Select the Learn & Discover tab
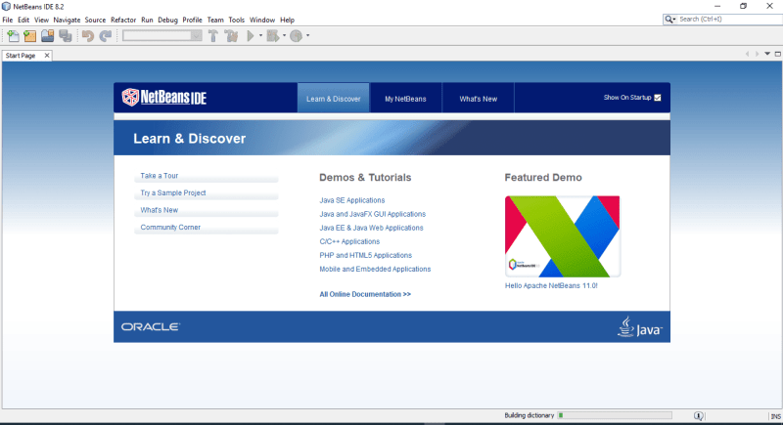Viewport: 783px width, 425px height. tap(333, 98)
